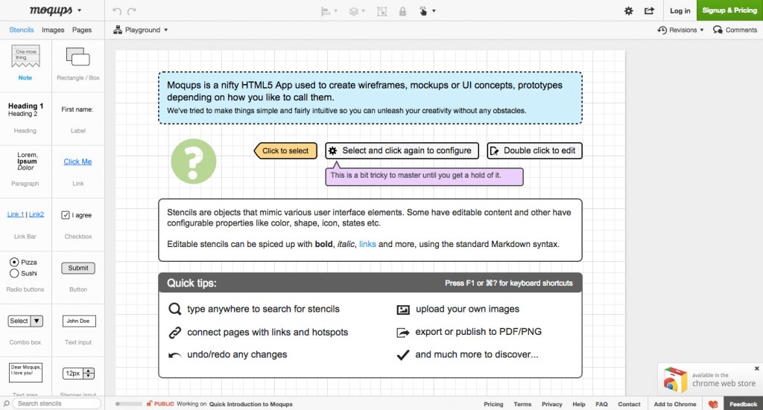
Task: Switch to the Images tab
Action: pos(53,30)
